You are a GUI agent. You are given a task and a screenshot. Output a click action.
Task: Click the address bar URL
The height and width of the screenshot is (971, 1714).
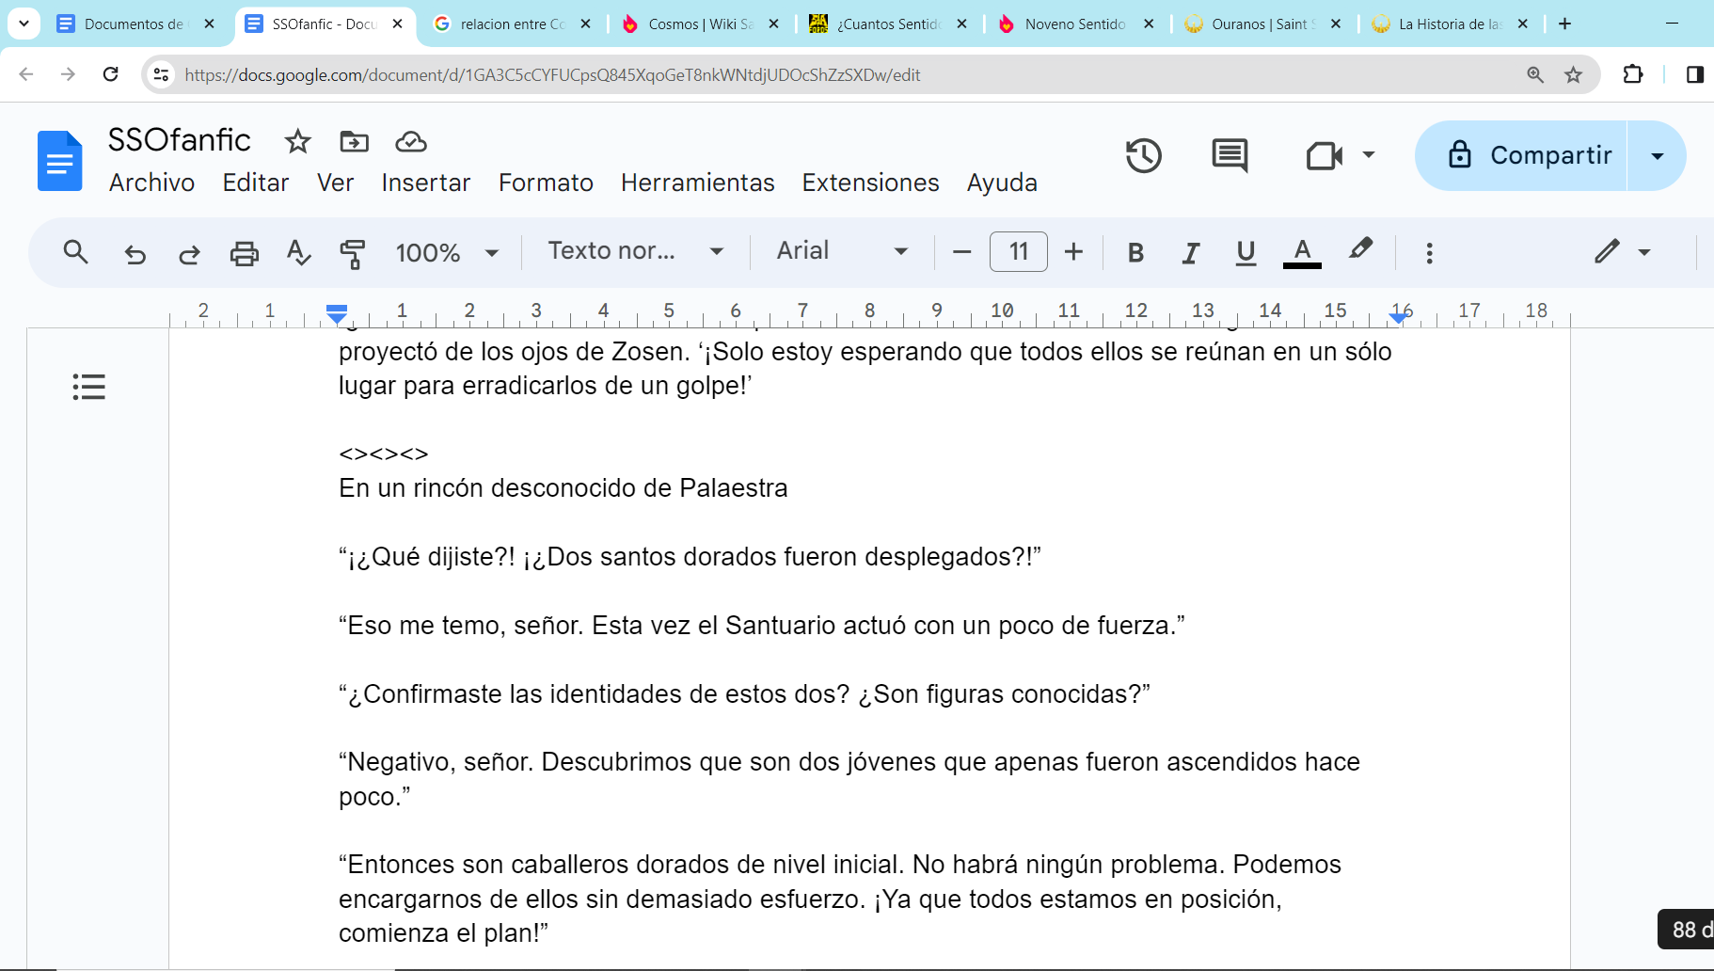tap(552, 74)
